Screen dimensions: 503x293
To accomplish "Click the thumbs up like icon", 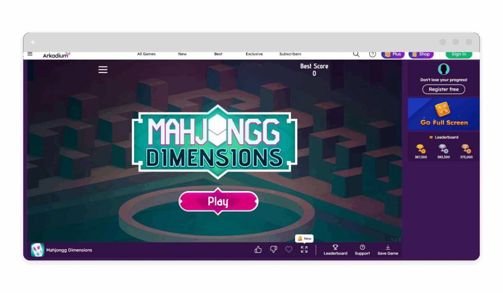I will tap(258, 249).
